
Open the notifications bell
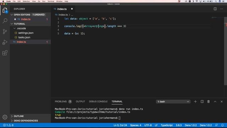click(222, 125)
